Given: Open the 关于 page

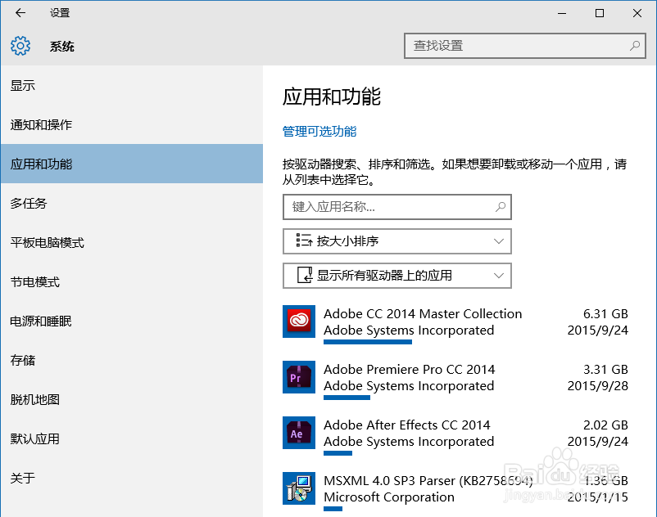Looking at the screenshot, I should click(x=132, y=478).
